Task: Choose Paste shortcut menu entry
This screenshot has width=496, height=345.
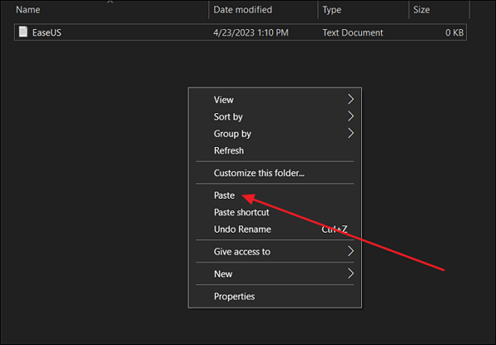Action: click(241, 213)
